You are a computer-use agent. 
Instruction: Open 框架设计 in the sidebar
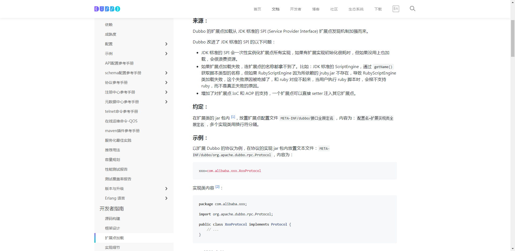(112, 228)
